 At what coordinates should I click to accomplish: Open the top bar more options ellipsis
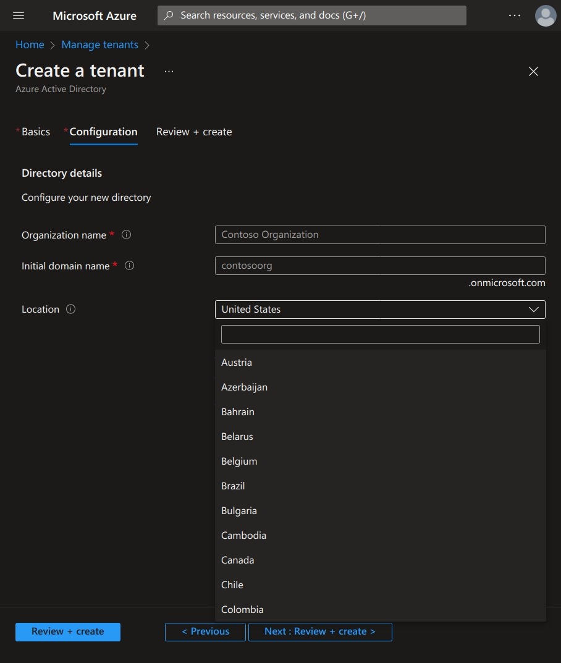(x=515, y=15)
